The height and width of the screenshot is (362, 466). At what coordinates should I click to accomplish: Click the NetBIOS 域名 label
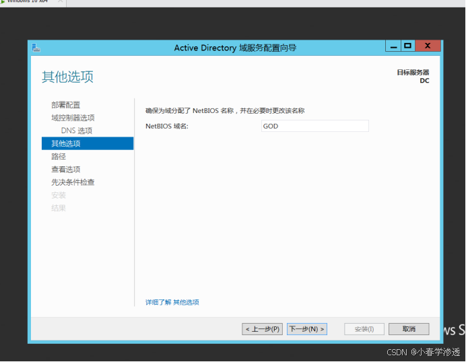pyautogui.click(x=167, y=126)
